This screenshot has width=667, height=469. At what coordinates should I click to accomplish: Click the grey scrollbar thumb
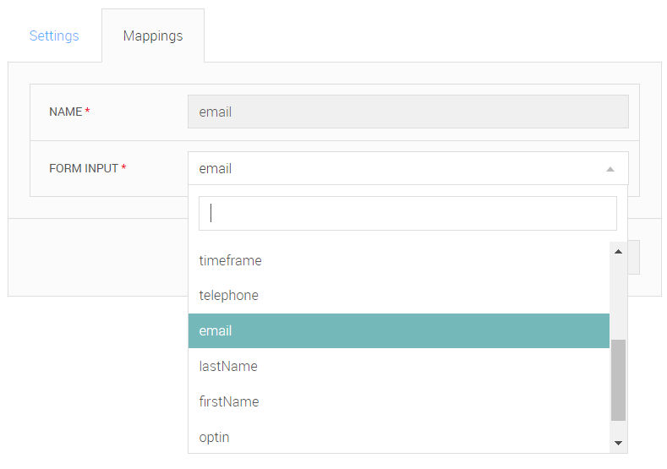click(x=619, y=380)
